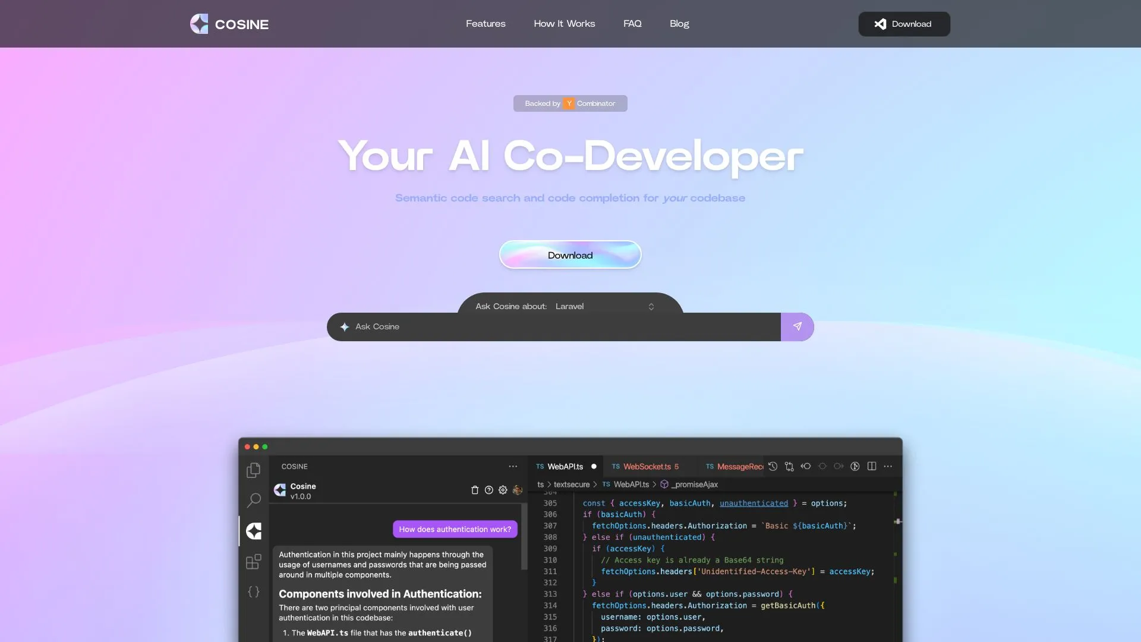Open the Cosine extension sidebar icon
The image size is (1141, 642).
[254, 531]
